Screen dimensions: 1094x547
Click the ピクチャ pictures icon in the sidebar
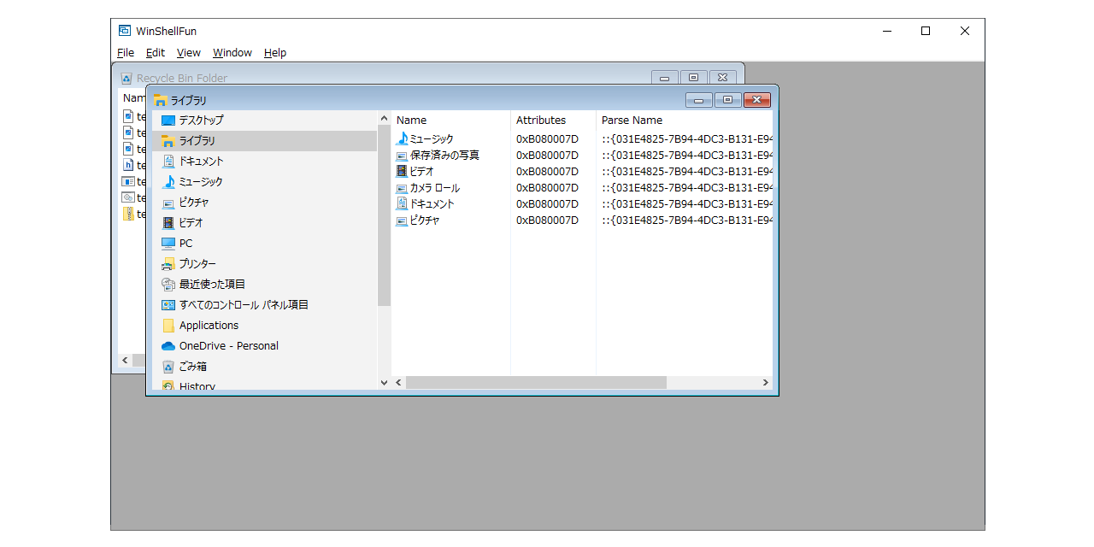(x=168, y=202)
